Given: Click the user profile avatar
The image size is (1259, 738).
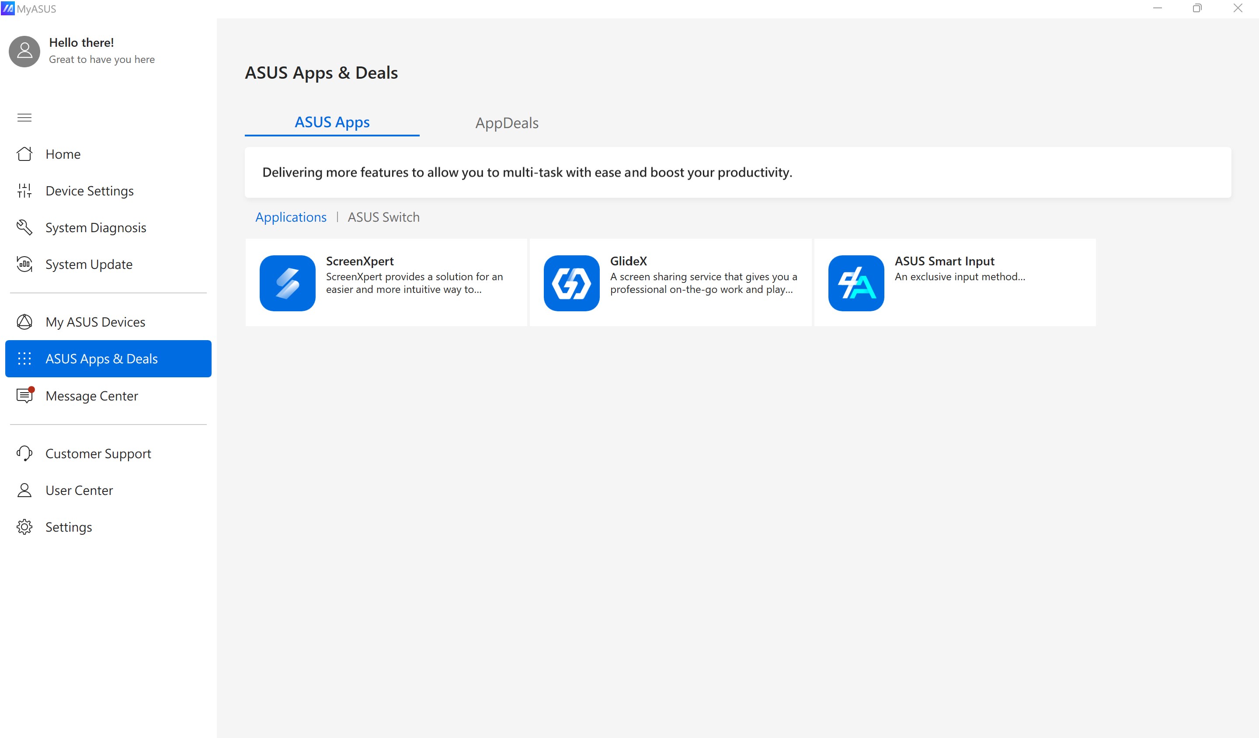Looking at the screenshot, I should tap(24, 51).
